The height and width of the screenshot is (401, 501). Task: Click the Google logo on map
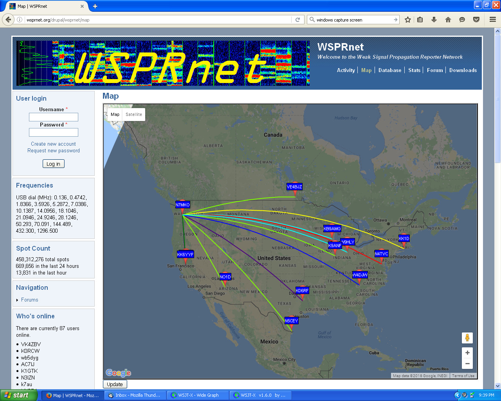pos(118,372)
